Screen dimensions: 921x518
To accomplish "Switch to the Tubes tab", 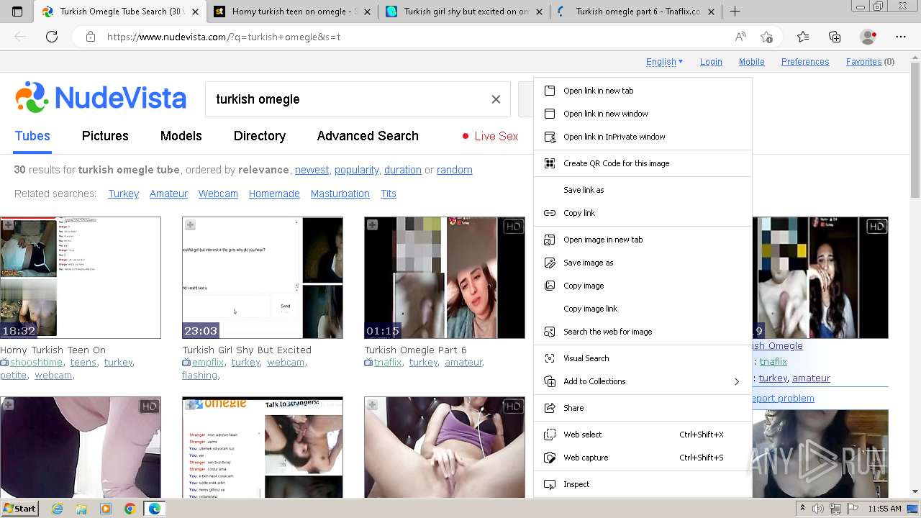I will coord(32,136).
